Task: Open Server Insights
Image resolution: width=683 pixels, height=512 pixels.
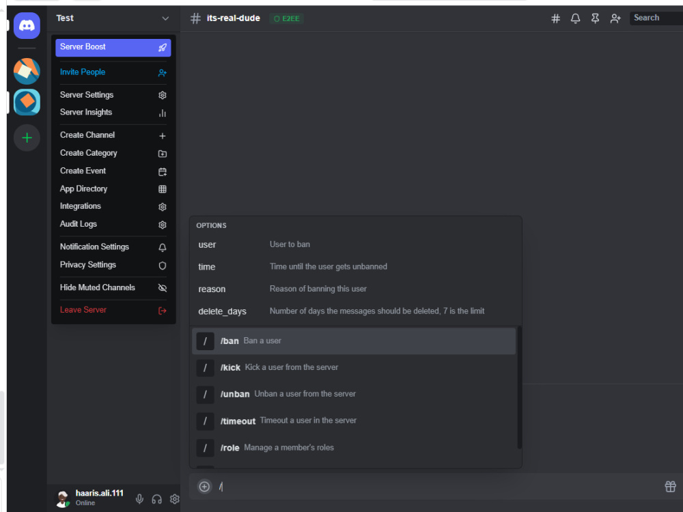Action: tap(113, 113)
